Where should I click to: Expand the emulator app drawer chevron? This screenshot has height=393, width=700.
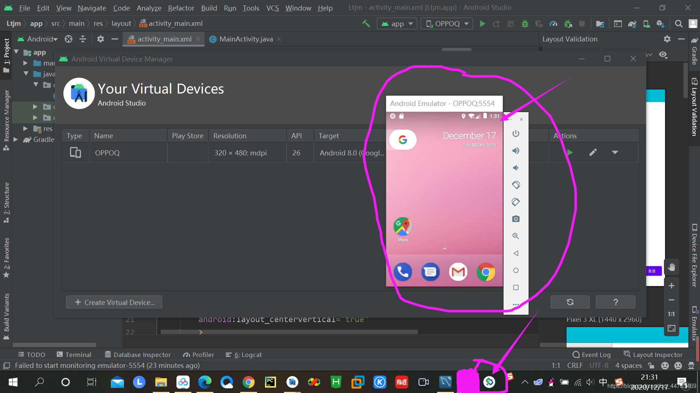tap(444, 249)
